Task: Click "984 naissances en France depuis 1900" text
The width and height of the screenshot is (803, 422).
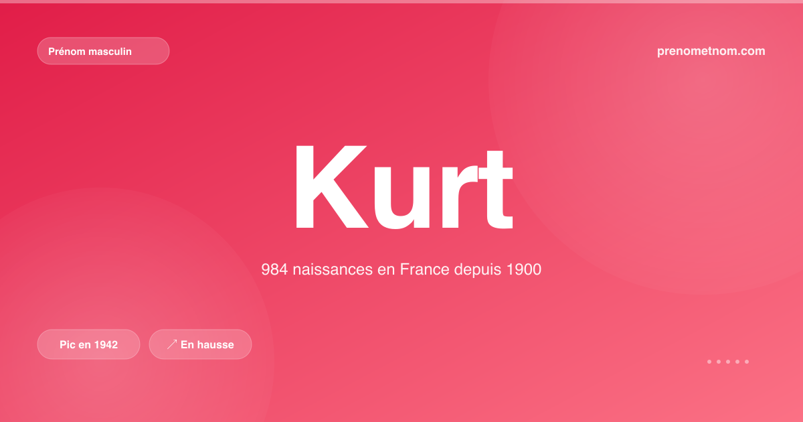Action: pos(401,270)
